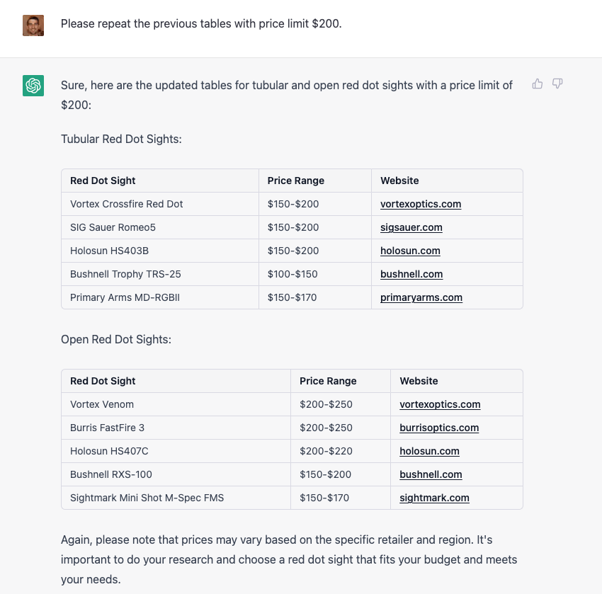Image resolution: width=602 pixels, height=594 pixels.
Task: Click the Vortex Crossfire Red Dot cell
Action: pos(160,204)
